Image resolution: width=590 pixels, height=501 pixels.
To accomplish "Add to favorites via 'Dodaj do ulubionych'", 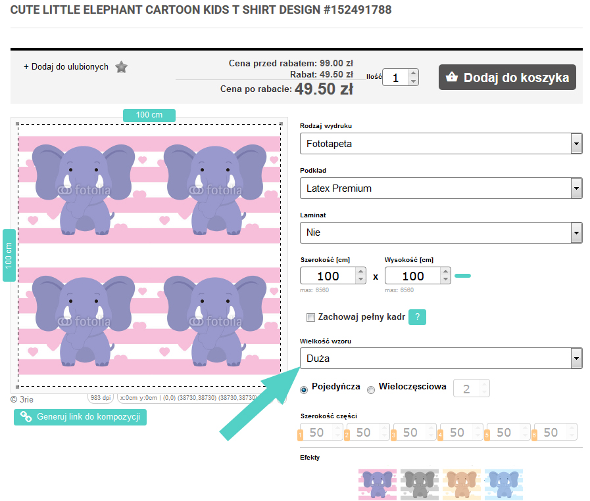I will (x=66, y=67).
